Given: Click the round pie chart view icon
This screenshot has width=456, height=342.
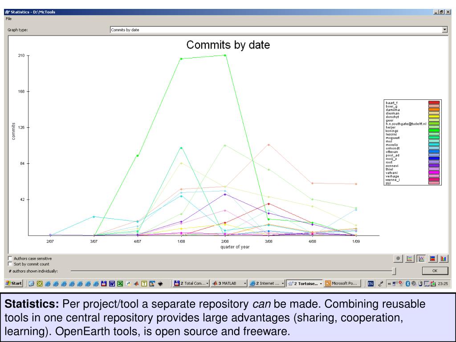Looking at the screenshot, I should tap(399, 258).
